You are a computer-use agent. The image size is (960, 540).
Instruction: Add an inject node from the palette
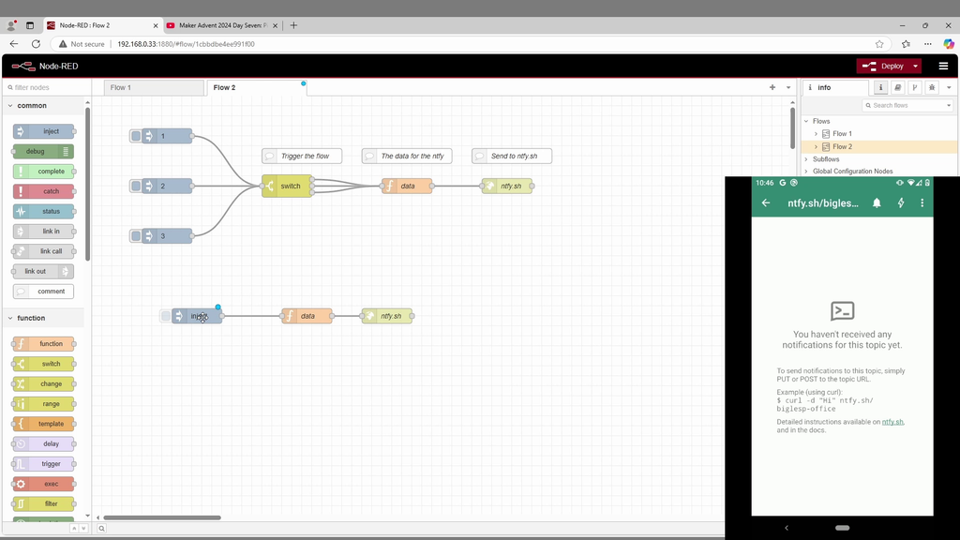click(x=43, y=131)
